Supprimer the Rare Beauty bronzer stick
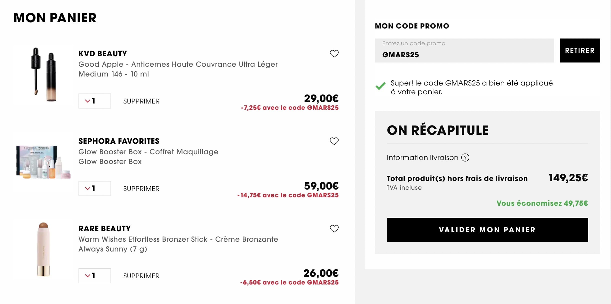Image resolution: width=611 pixels, height=304 pixels. pos(141,276)
